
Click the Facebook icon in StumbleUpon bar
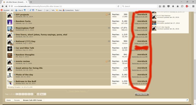pos(33,10)
